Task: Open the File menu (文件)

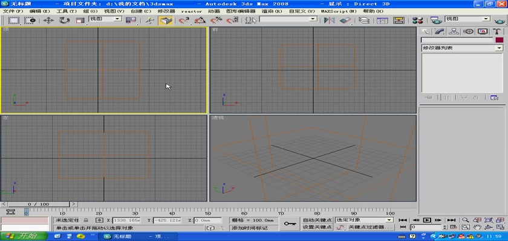Action: pyautogui.click(x=13, y=11)
